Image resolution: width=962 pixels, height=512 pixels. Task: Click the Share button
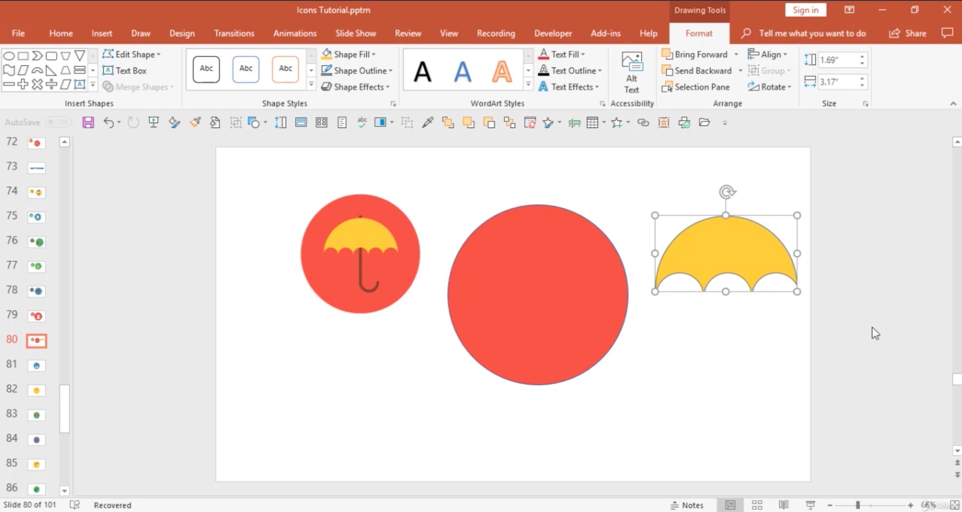tap(908, 33)
